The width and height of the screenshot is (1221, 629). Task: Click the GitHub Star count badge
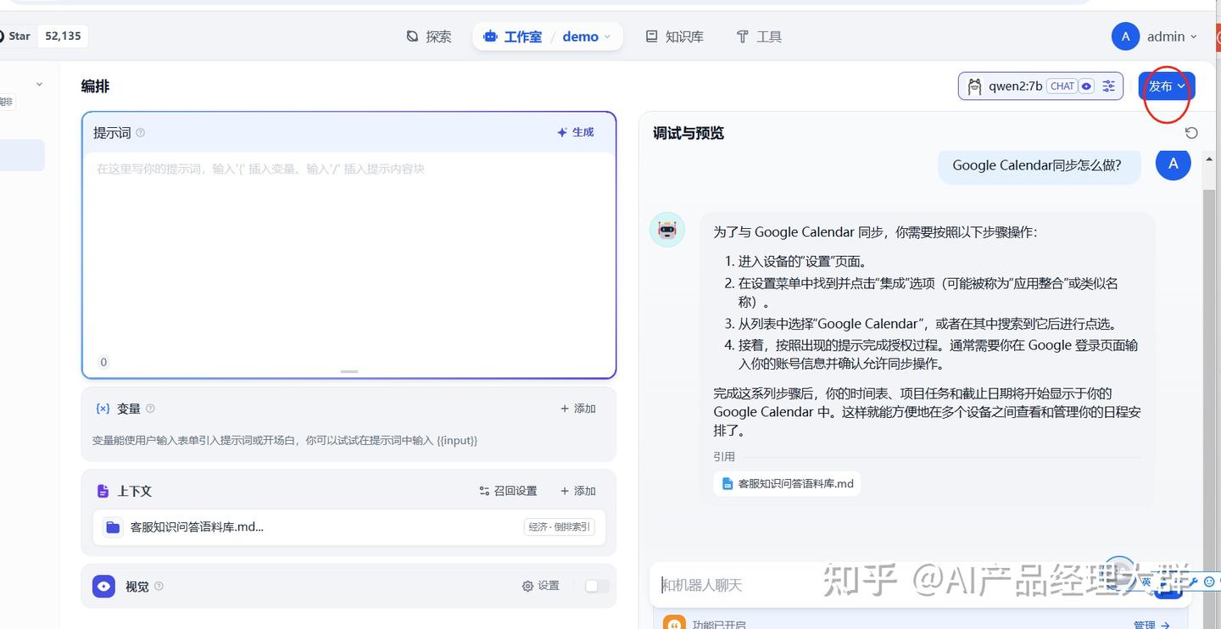coord(63,36)
